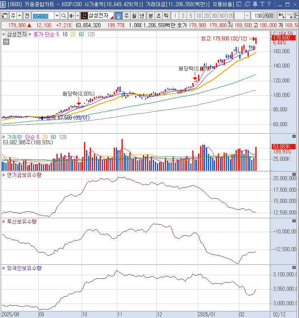Close the 거래량 volume panel
The image size is (299, 318).
(294, 137)
